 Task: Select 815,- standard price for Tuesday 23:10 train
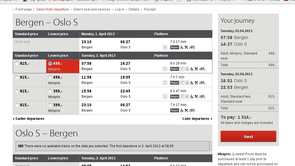coord(17,105)
